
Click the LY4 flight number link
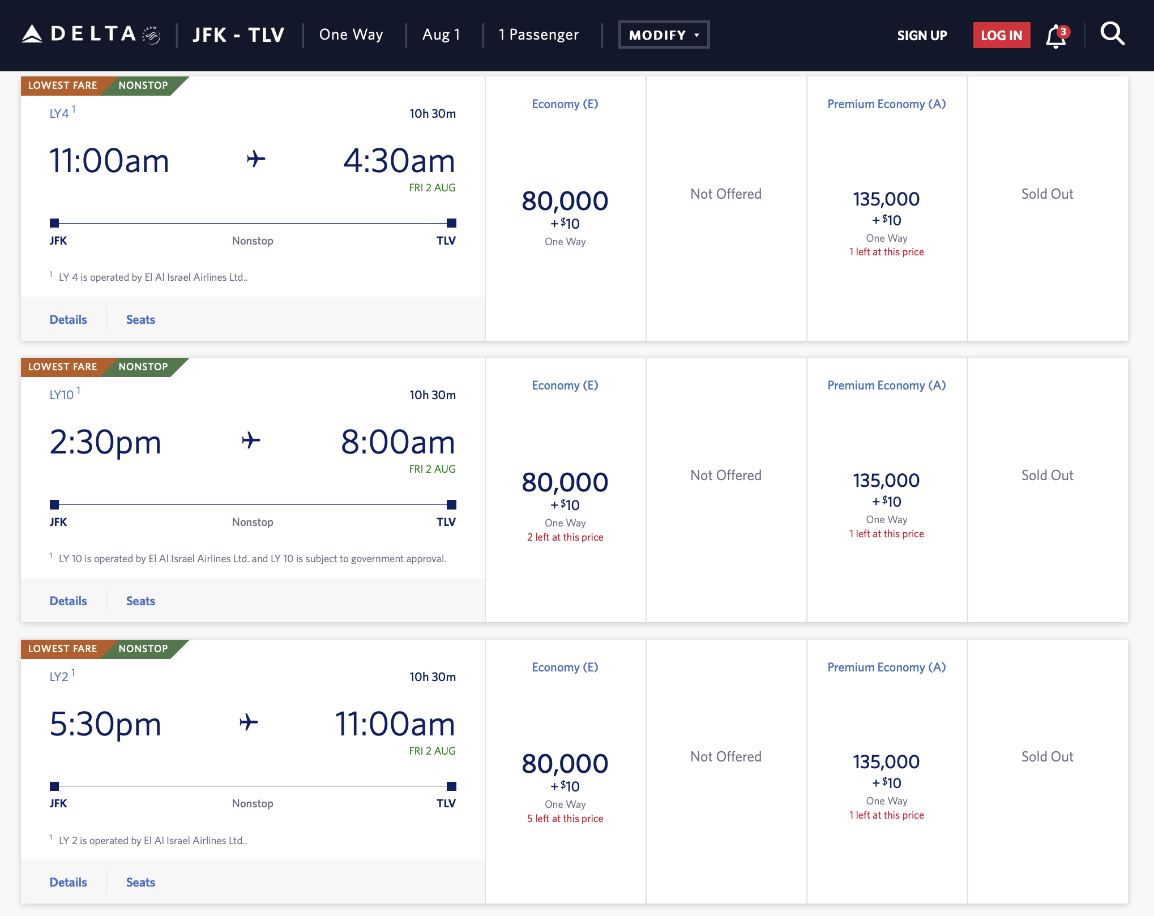(x=59, y=113)
